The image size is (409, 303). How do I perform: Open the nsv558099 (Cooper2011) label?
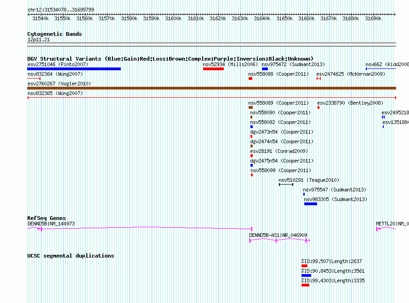[281, 170]
